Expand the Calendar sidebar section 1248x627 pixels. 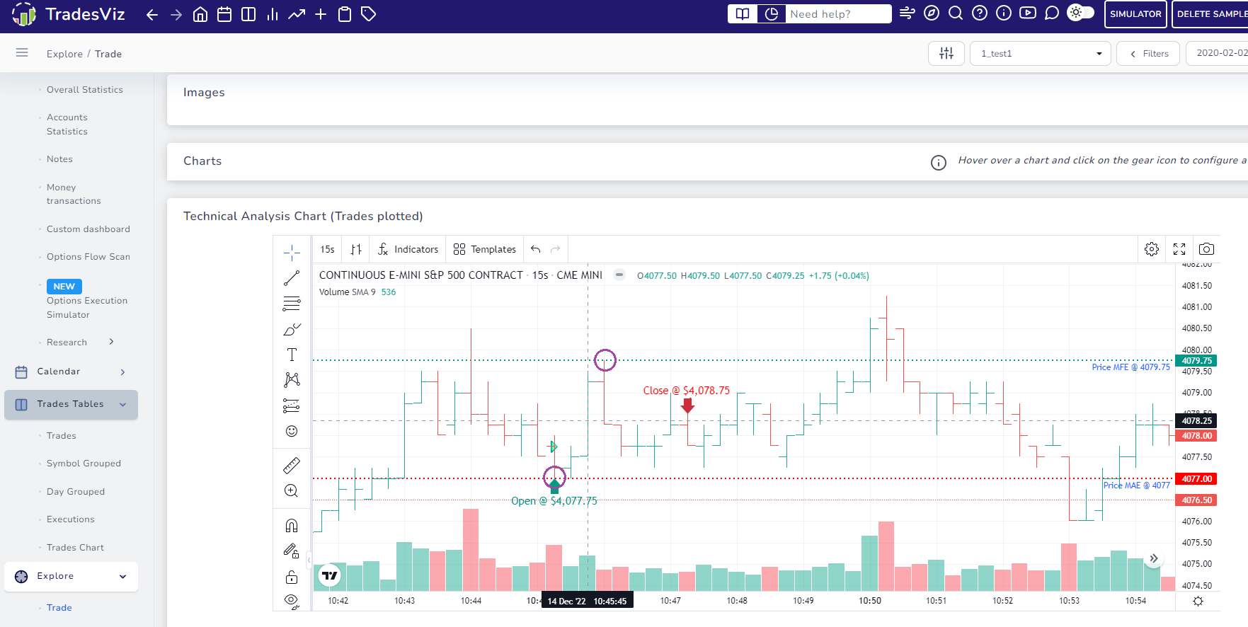71,372
